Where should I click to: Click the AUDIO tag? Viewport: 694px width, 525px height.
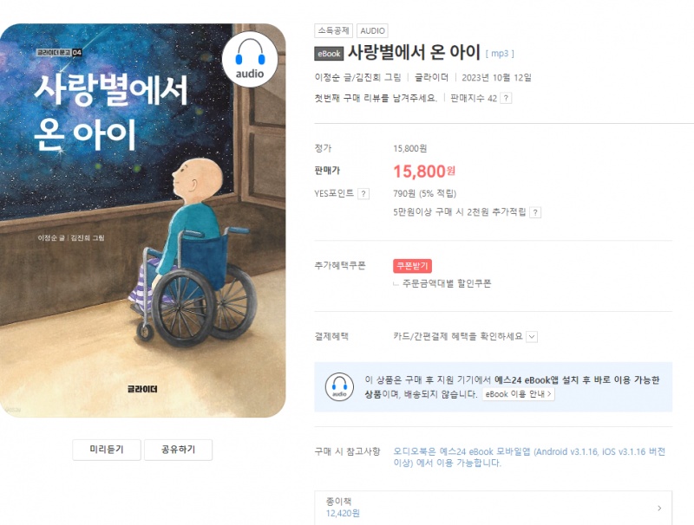tap(372, 30)
